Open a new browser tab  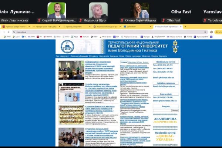point(185,27)
